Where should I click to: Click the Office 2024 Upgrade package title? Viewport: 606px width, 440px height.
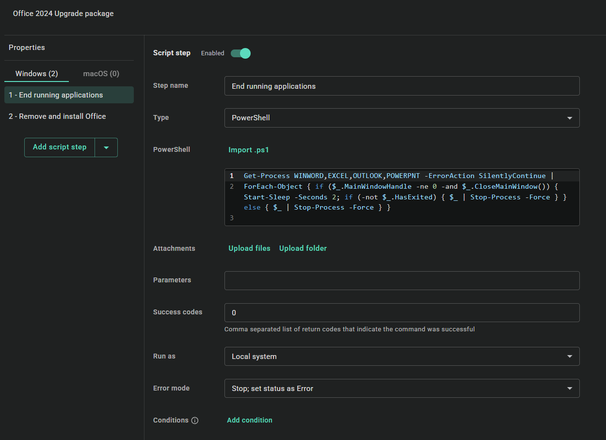click(x=63, y=13)
